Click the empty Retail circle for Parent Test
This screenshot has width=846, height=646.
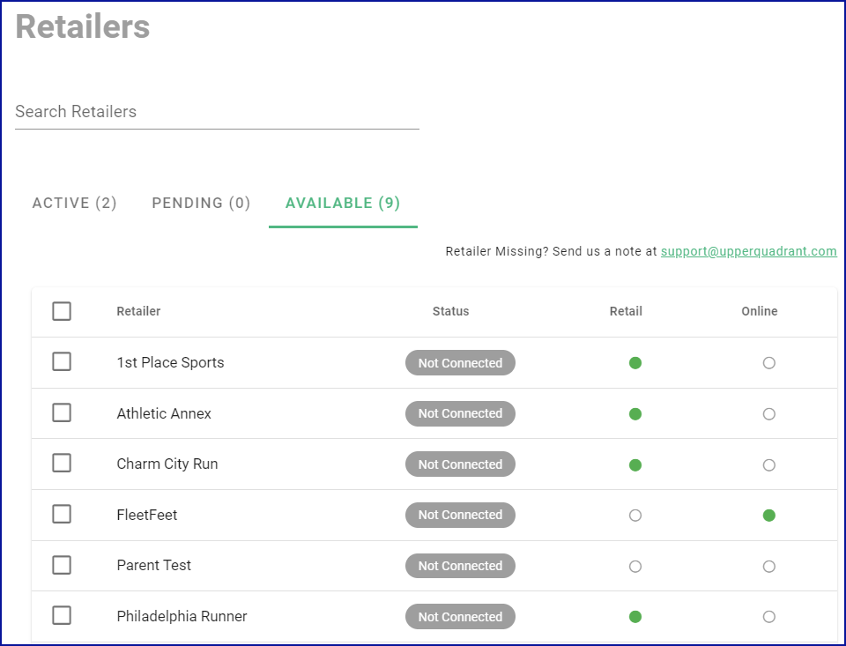pos(635,567)
